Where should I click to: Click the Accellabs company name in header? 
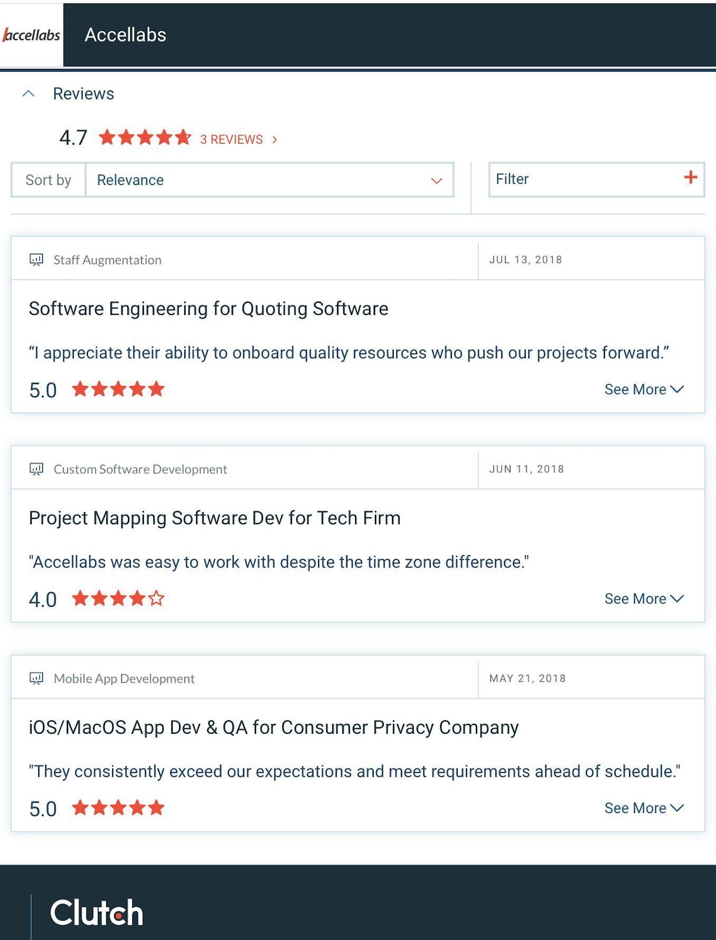126,35
